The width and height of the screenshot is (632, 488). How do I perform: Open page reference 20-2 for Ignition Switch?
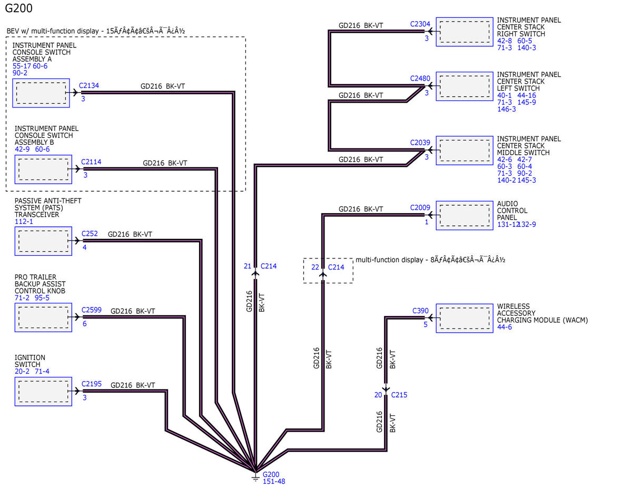coord(22,372)
